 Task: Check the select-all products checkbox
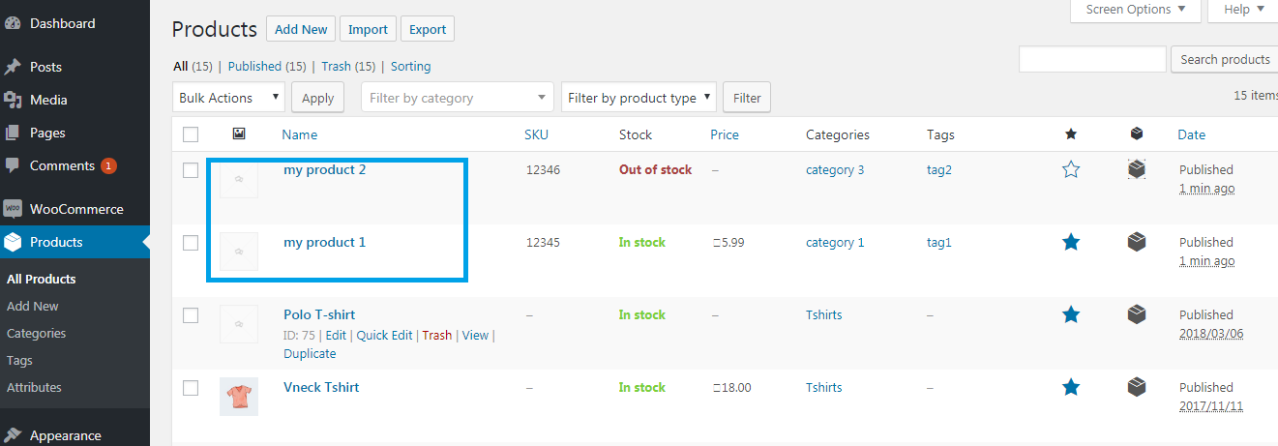point(191,134)
